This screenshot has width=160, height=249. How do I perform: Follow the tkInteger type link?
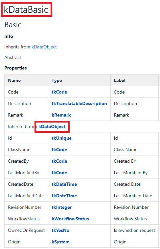click(x=62, y=207)
